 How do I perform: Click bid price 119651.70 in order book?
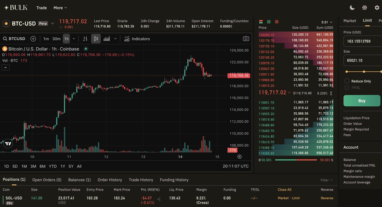pyautogui.click(x=266, y=103)
